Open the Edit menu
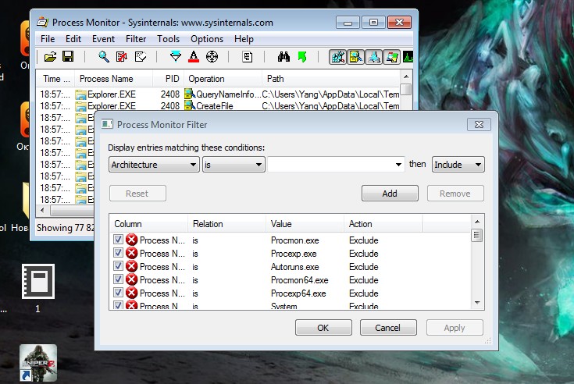This screenshot has height=384, width=574. pyautogui.click(x=73, y=39)
